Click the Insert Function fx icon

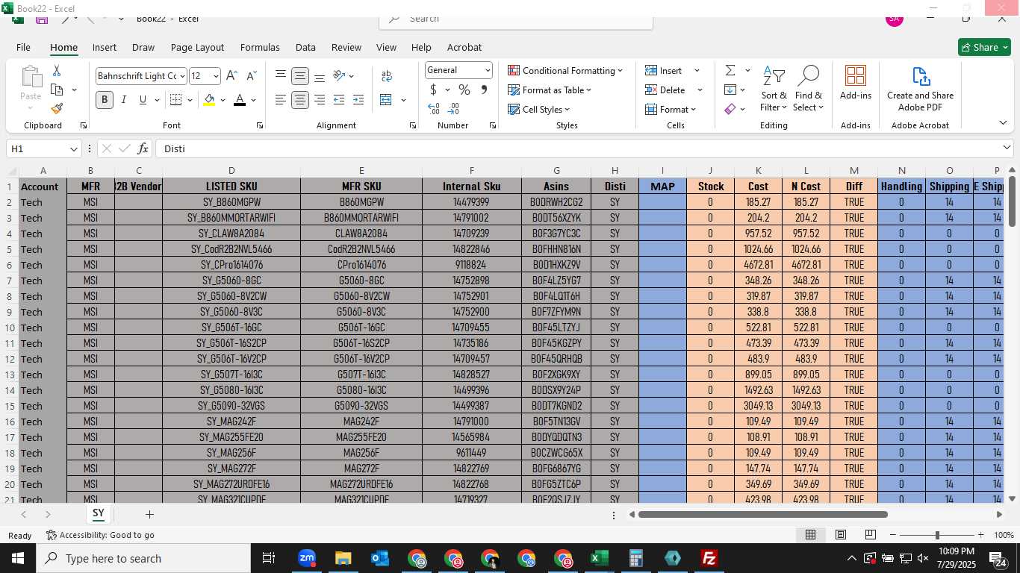click(x=143, y=148)
